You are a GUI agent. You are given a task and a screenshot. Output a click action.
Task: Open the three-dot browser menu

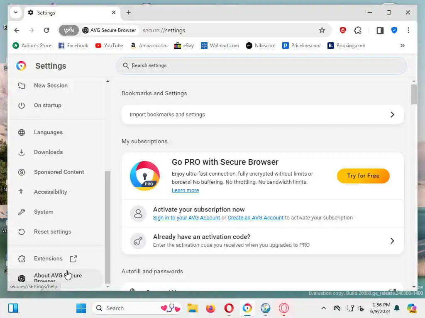pos(408,30)
